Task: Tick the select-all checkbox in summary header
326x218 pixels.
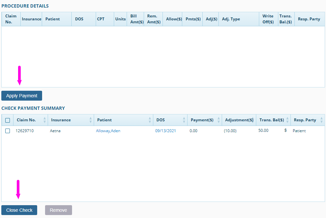Action: (x=8, y=120)
